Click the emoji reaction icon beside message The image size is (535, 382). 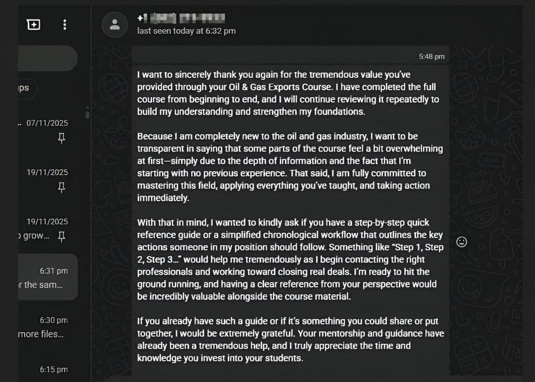[462, 242]
